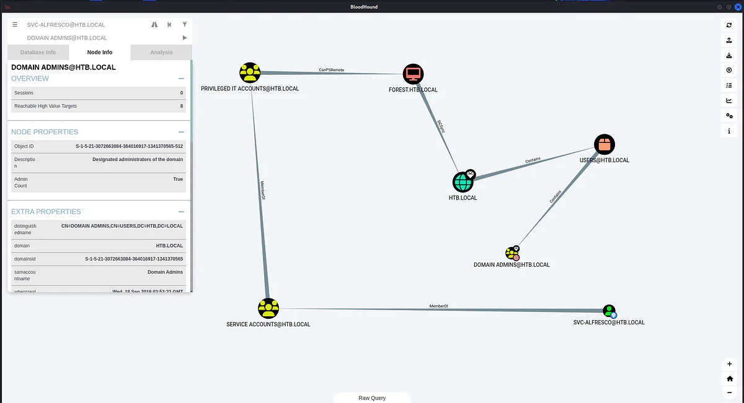Refresh the graph with the refresh icon
The width and height of the screenshot is (744, 403).
(x=729, y=25)
